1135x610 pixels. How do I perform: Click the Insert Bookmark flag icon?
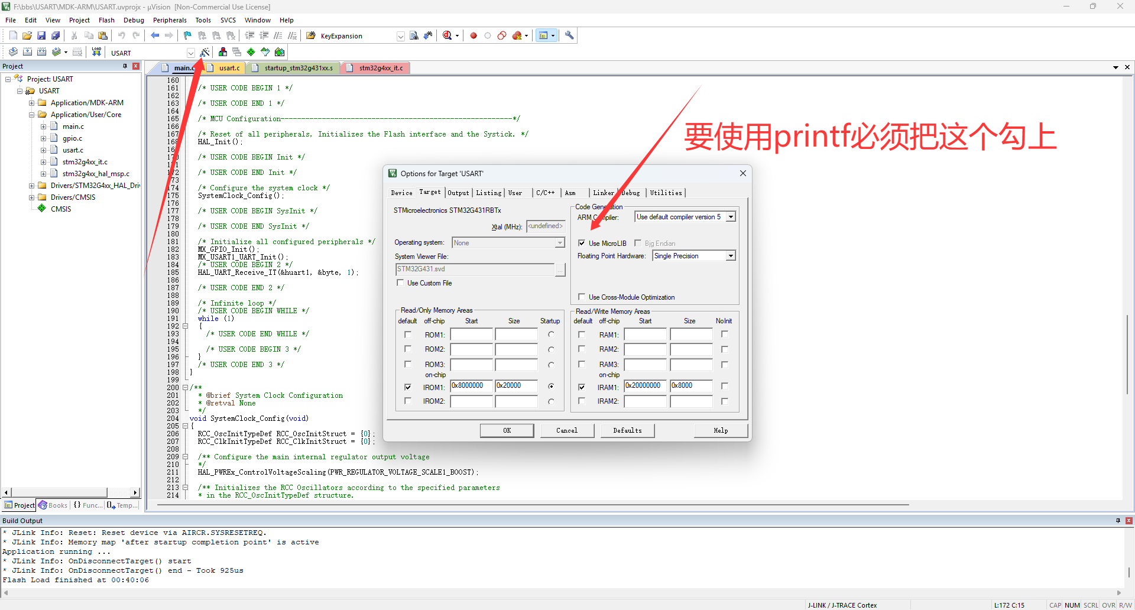tap(187, 35)
